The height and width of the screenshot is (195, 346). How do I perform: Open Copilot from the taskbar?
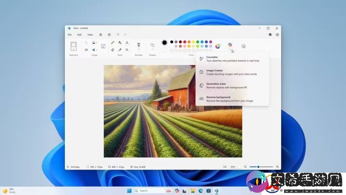177,191
